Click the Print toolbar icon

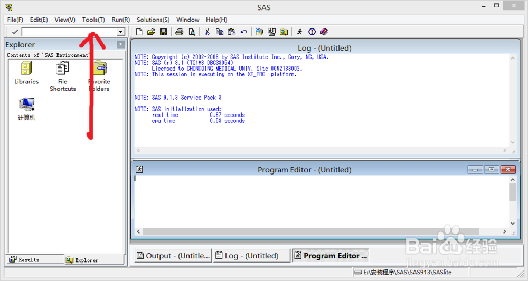[179, 32]
